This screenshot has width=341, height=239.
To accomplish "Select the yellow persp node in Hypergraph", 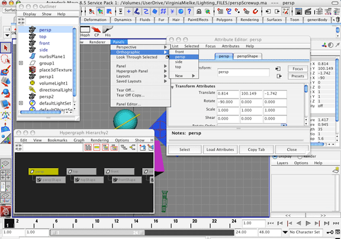I will tap(43, 172).
